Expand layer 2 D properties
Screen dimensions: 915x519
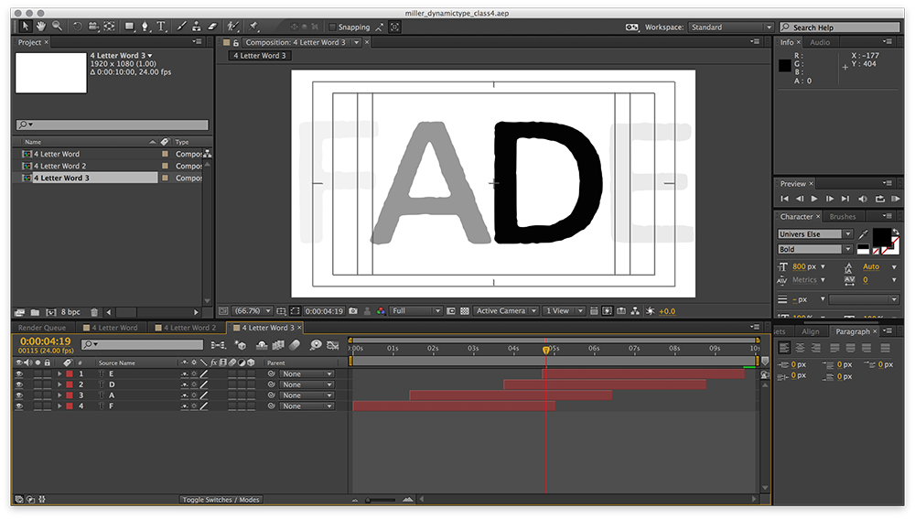click(x=59, y=384)
